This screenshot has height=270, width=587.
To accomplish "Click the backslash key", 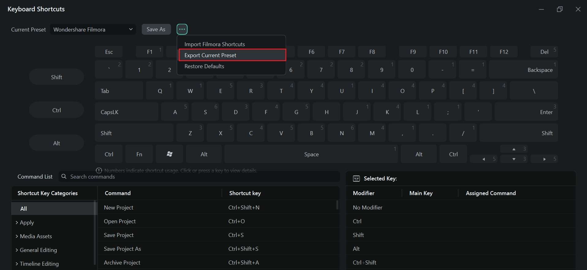I will [x=534, y=91].
